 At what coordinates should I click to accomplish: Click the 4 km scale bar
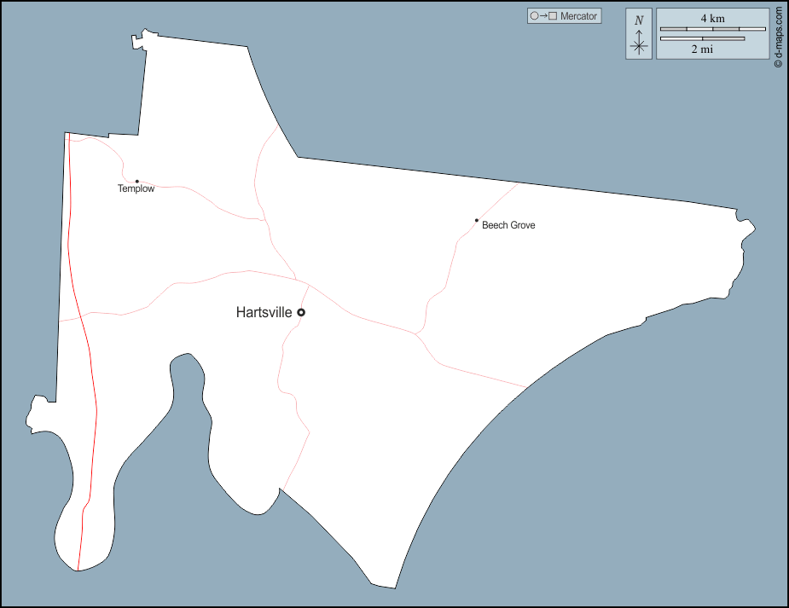712,29
